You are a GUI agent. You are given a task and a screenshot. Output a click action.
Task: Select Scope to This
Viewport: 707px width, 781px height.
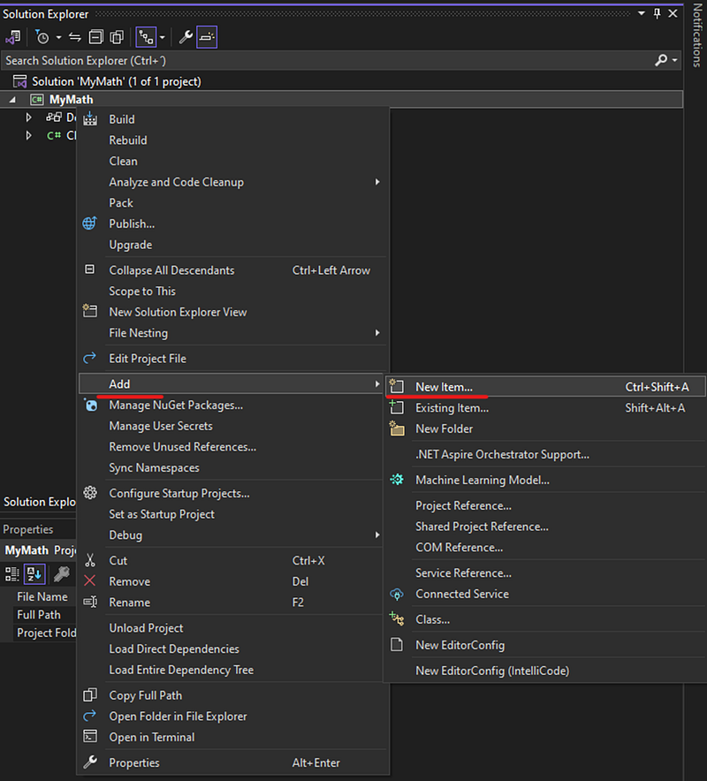click(x=232, y=292)
